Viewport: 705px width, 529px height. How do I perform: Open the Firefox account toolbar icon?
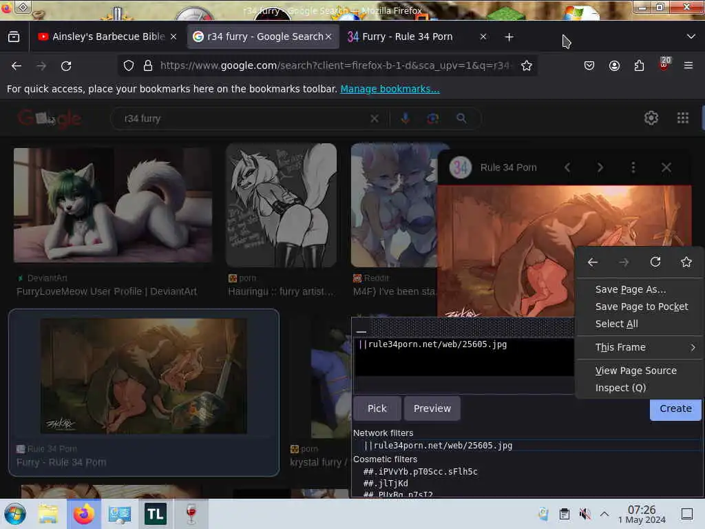614,65
